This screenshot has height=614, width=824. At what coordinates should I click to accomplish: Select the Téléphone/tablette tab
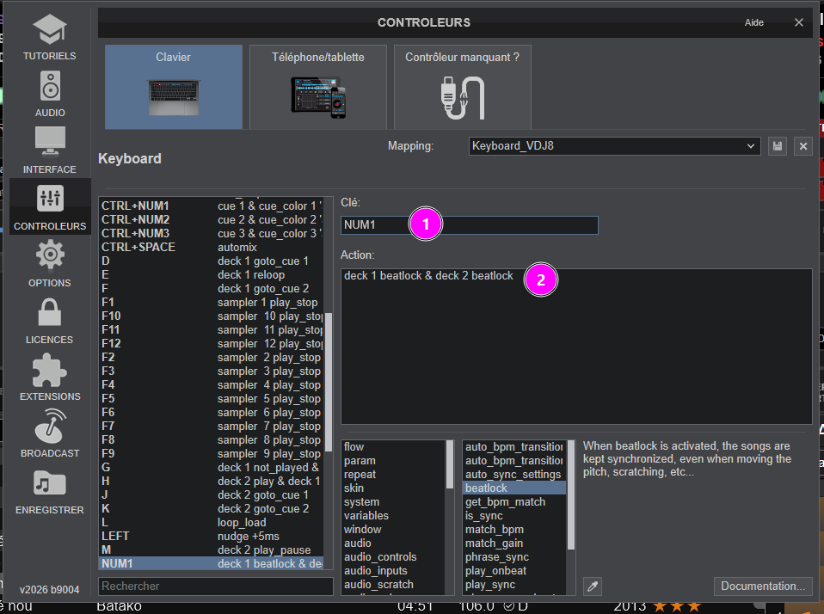tap(318, 87)
